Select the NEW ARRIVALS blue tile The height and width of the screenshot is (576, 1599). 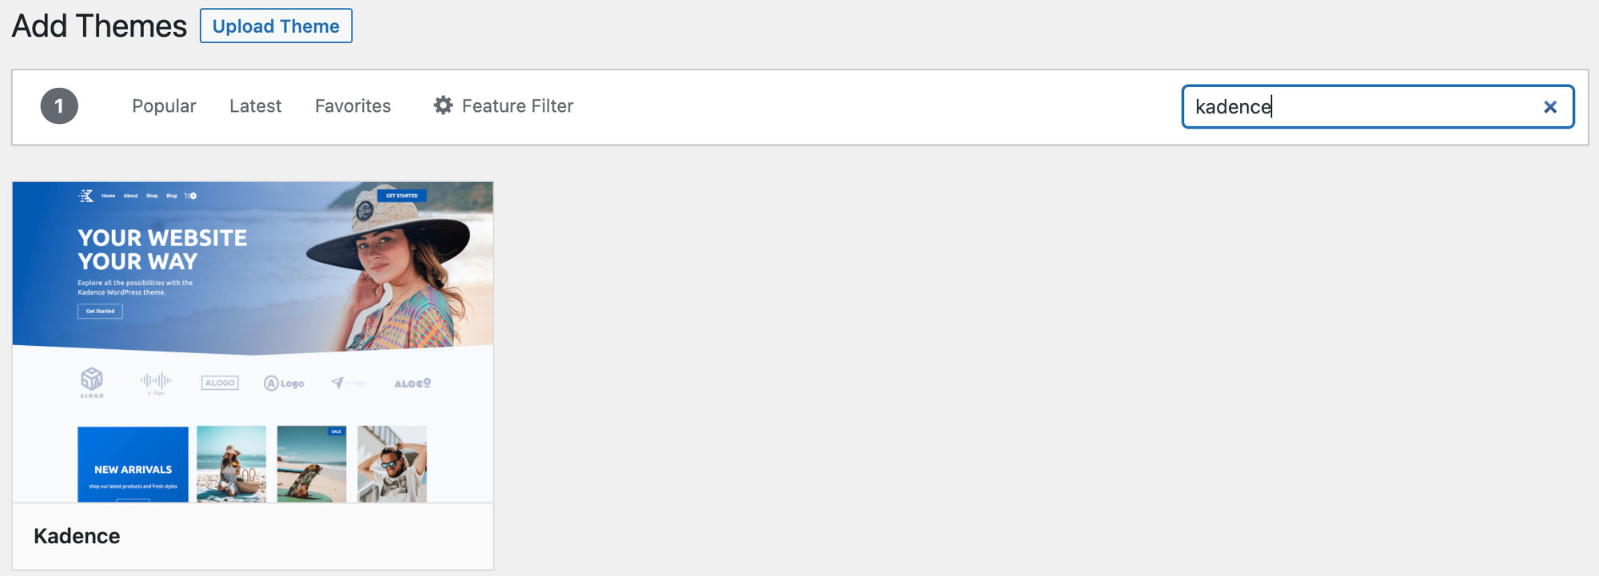(133, 464)
